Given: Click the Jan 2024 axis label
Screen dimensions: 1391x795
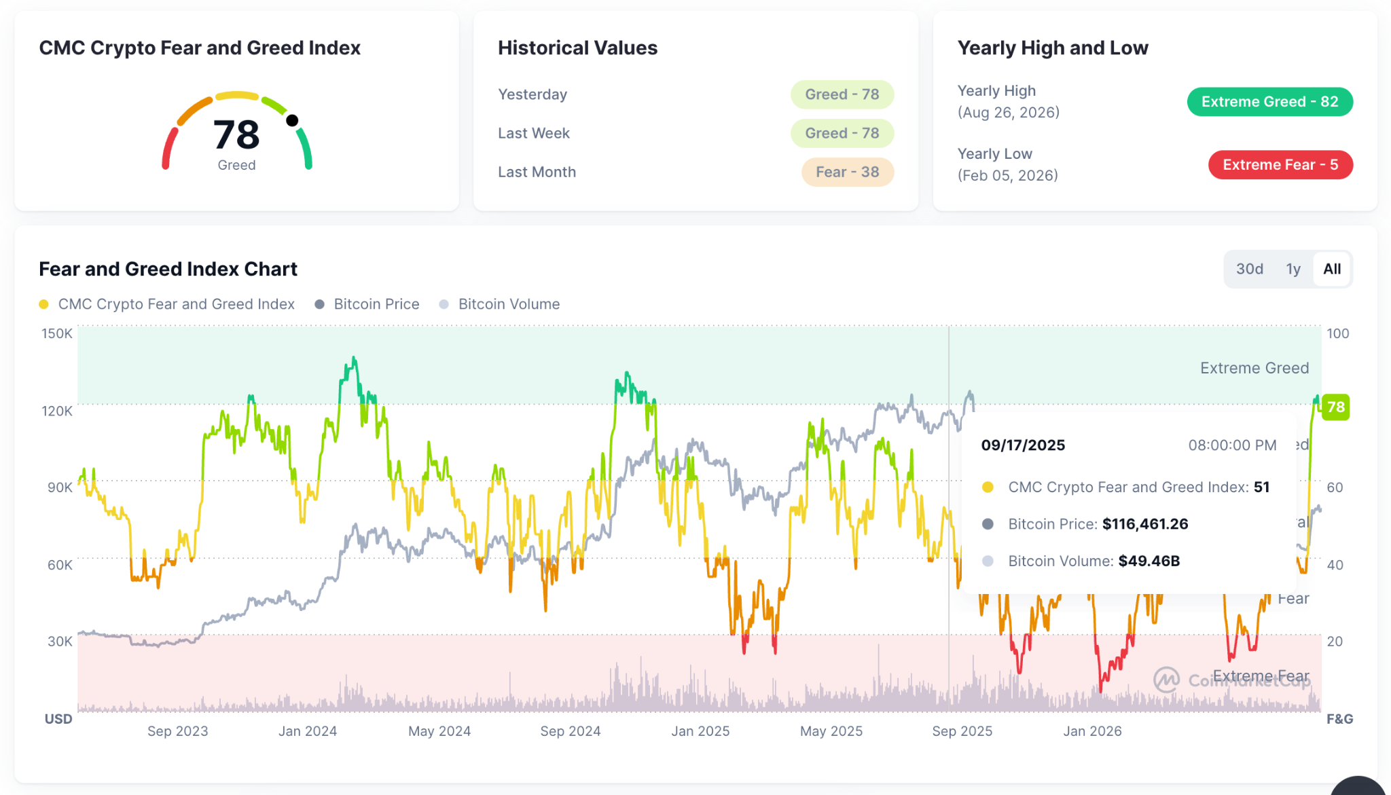Looking at the screenshot, I should pos(308,731).
